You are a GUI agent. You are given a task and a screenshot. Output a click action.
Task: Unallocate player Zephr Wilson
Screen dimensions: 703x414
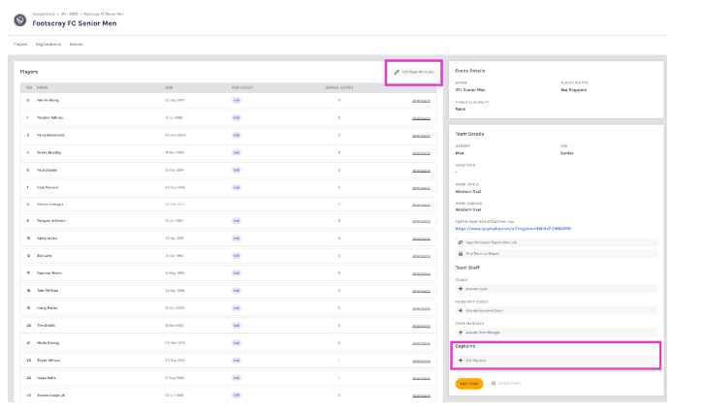click(x=421, y=361)
